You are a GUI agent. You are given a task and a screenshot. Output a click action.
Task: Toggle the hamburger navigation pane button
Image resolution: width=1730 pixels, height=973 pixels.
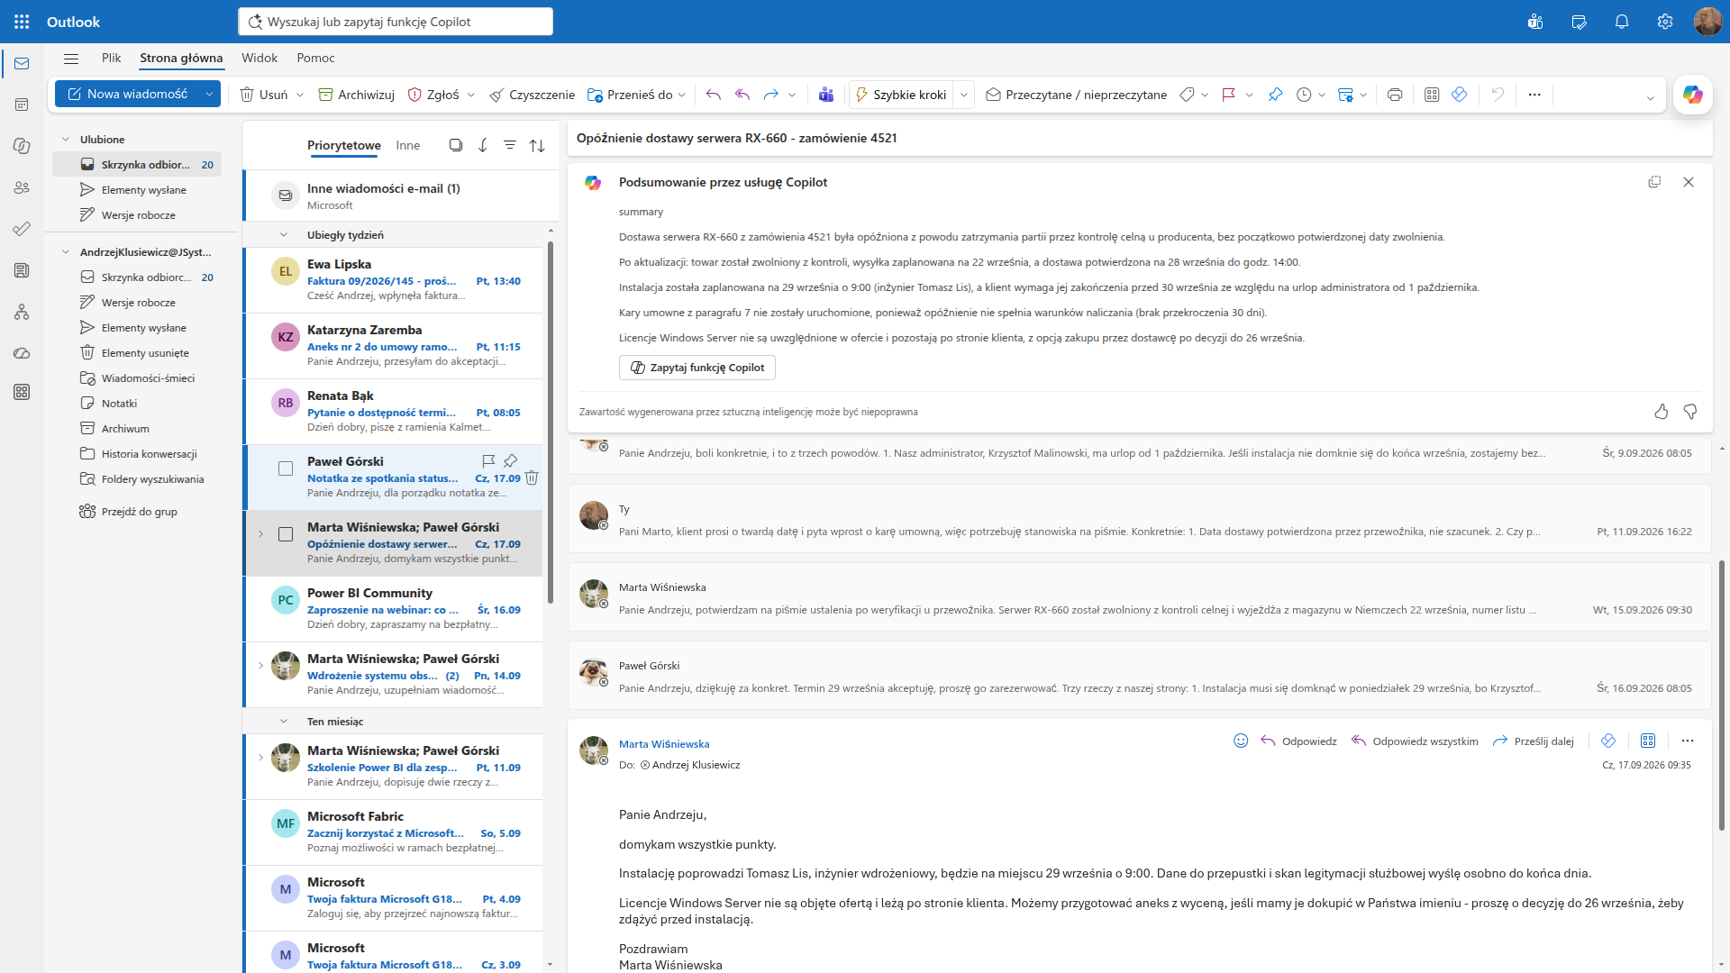point(71,59)
